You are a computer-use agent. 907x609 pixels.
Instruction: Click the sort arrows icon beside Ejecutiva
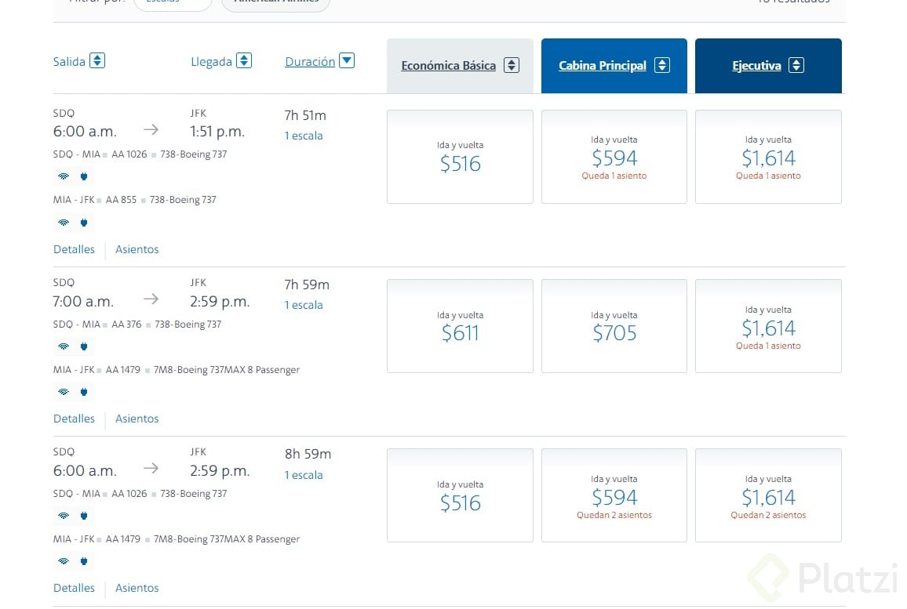click(796, 66)
